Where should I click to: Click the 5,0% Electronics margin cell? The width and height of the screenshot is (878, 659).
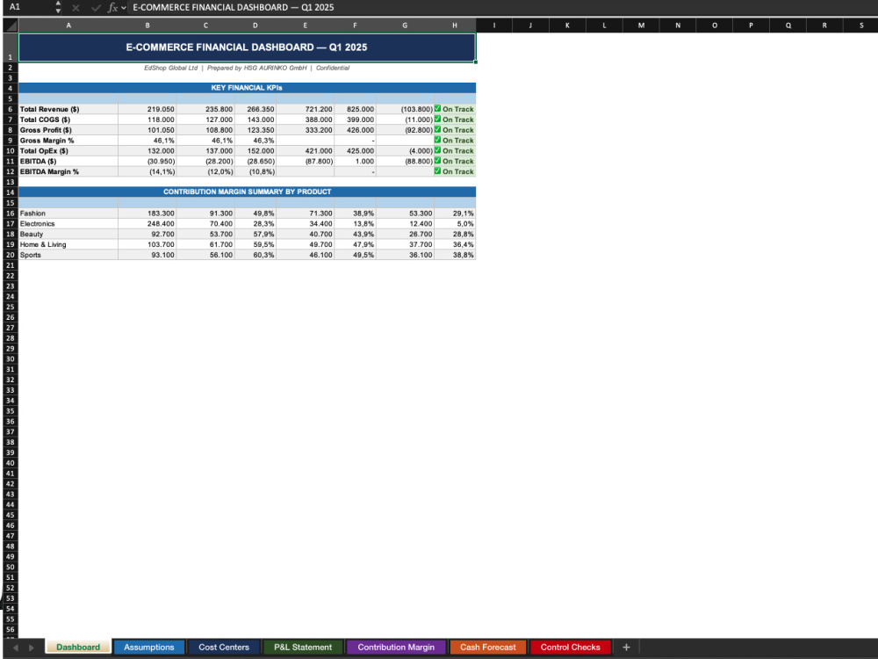tap(455, 223)
